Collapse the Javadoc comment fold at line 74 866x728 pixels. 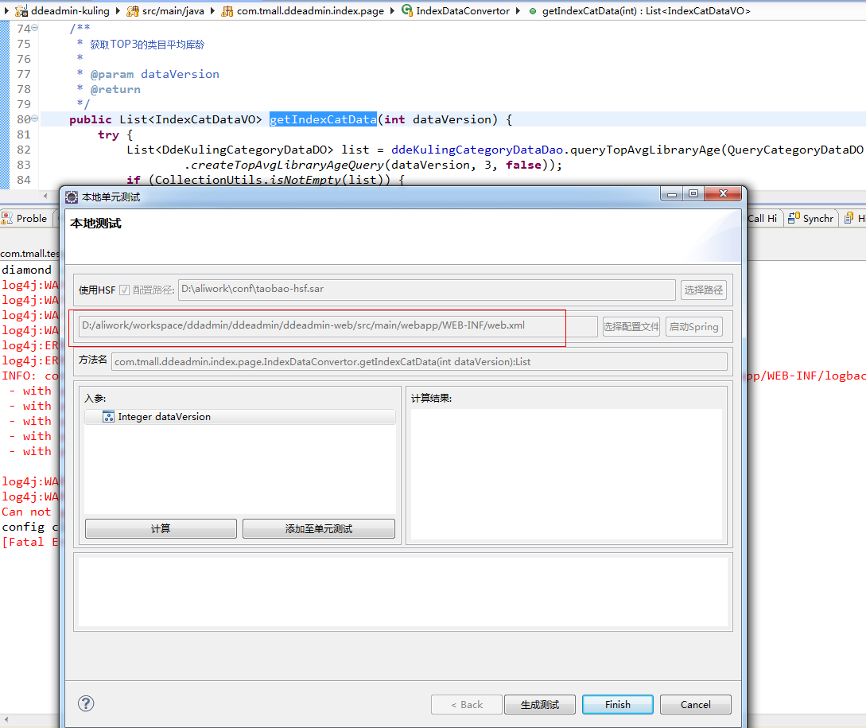34,29
